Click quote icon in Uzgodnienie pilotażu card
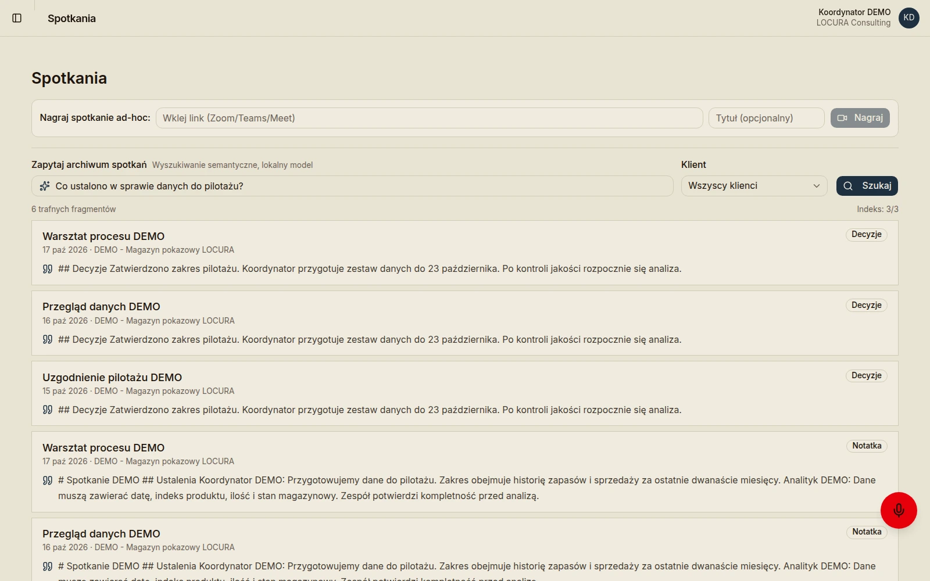Viewport: 930px width, 581px height. tap(48, 410)
